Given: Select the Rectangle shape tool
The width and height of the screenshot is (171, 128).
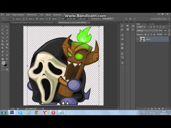Looking at the screenshot, I should [7, 55].
